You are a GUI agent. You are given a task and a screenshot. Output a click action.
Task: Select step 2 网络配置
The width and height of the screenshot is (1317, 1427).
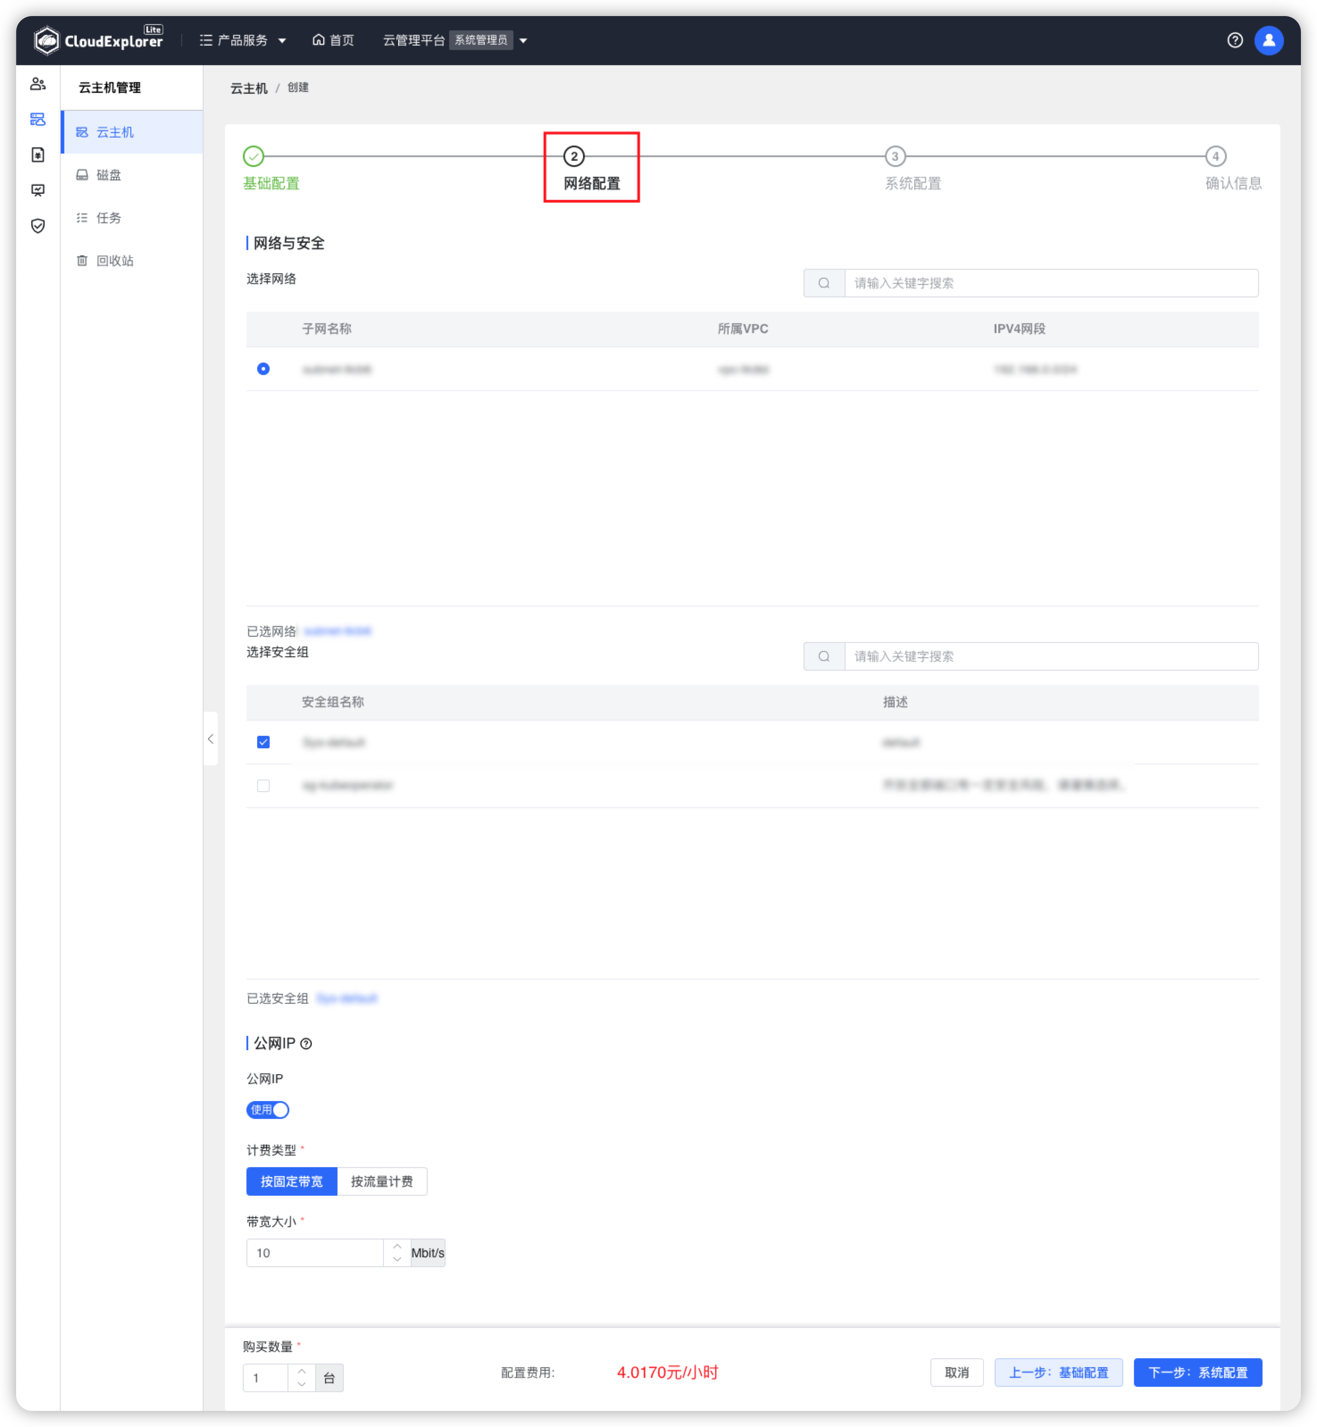point(591,168)
